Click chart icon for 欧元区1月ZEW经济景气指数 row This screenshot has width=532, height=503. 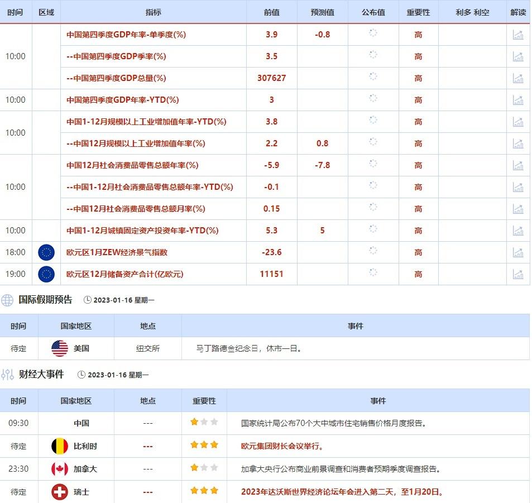[x=518, y=252]
